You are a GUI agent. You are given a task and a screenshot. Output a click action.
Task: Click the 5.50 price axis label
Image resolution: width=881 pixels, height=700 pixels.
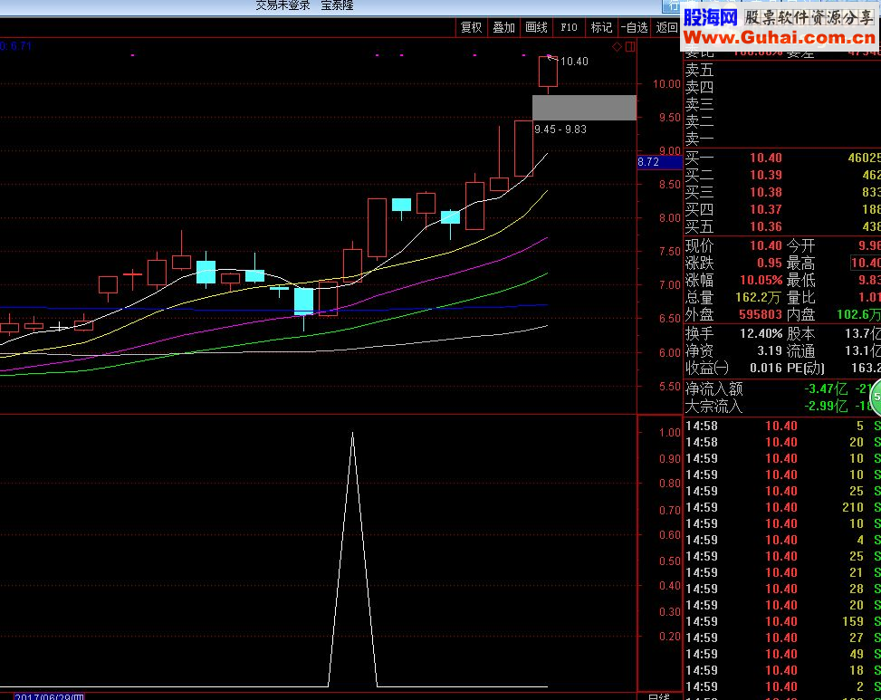670,387
